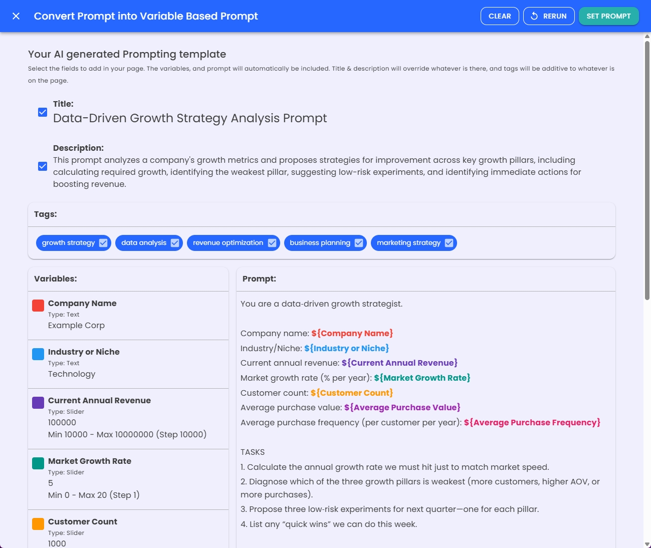Uncheck the Description checkbox
651x548 pixels.
(x=43, y=166)
